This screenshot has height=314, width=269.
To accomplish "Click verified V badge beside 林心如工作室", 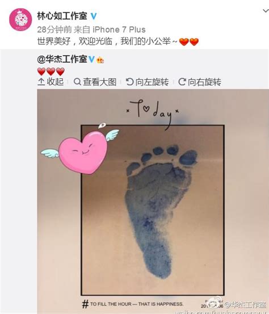I will tap(94, 16).
